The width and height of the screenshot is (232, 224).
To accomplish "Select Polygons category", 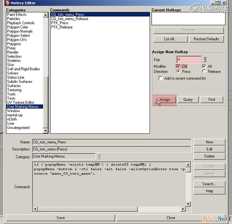I will [x=25, y=44].
